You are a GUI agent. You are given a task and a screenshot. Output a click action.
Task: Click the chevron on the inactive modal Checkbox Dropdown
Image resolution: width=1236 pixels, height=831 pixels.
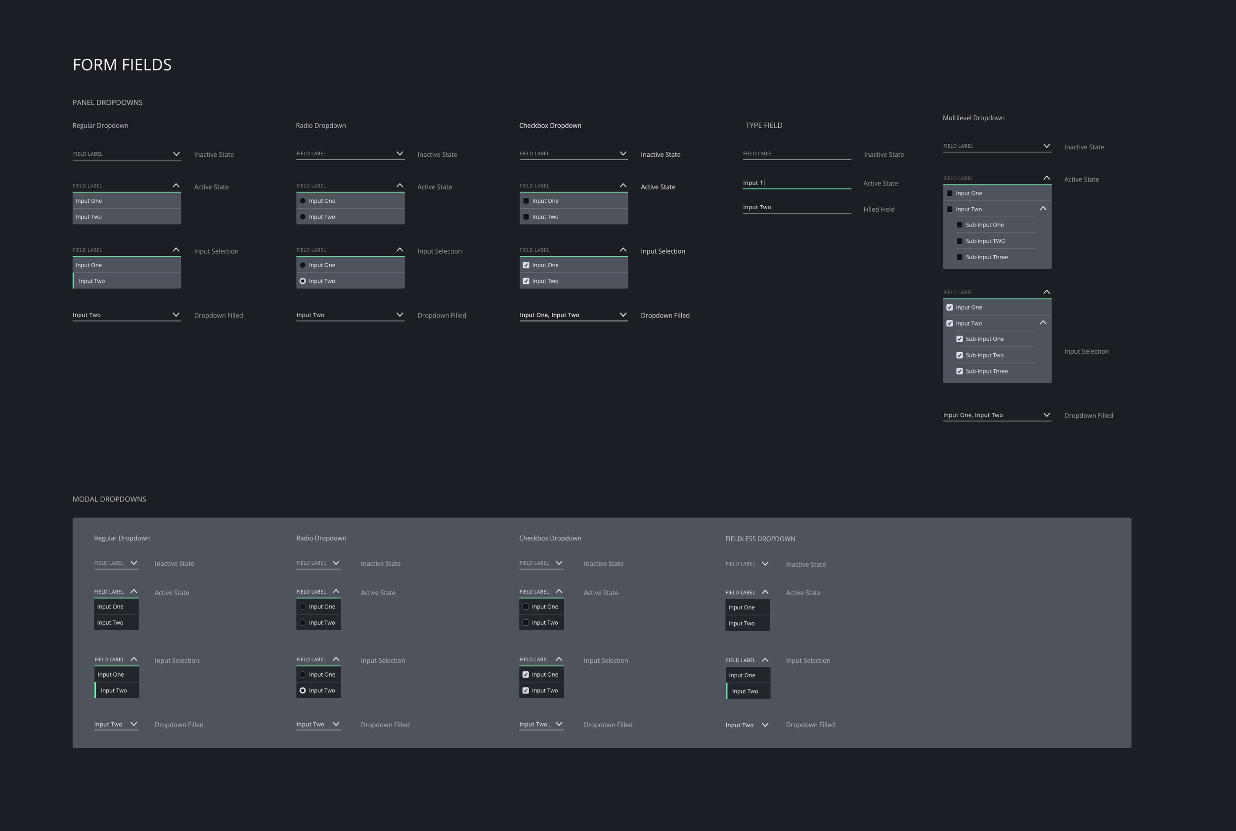[x=559, y=563]
